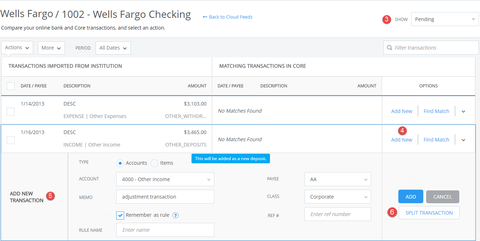
Task: Click No Matches Found in the 1/14/2013 row
Action: pyautogui.click(x=240, y=111)
